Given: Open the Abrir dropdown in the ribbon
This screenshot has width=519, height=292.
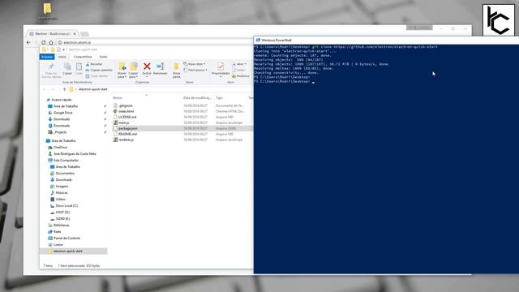Looking at the screenshot, I should click(x=239, y=64).
